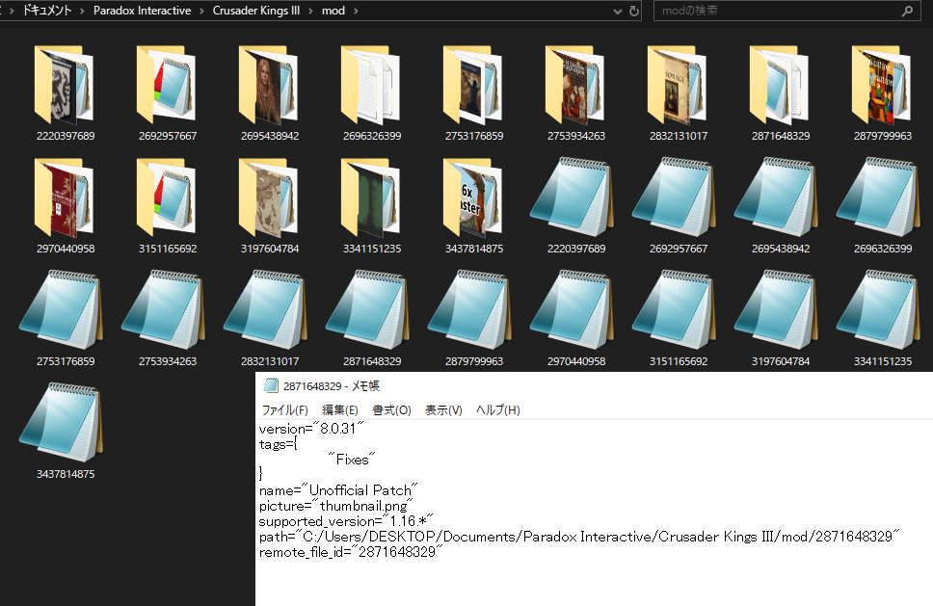
Task: Click mod segment in breadcrumb
Action: tap(333, 11)
